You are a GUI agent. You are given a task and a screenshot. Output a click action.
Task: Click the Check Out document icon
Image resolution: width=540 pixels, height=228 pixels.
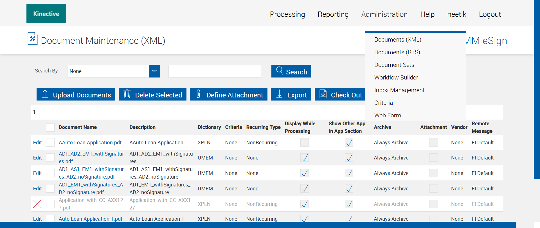coord(323,94)
